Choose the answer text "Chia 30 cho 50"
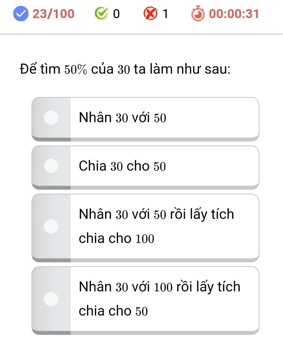 point(122,166)
